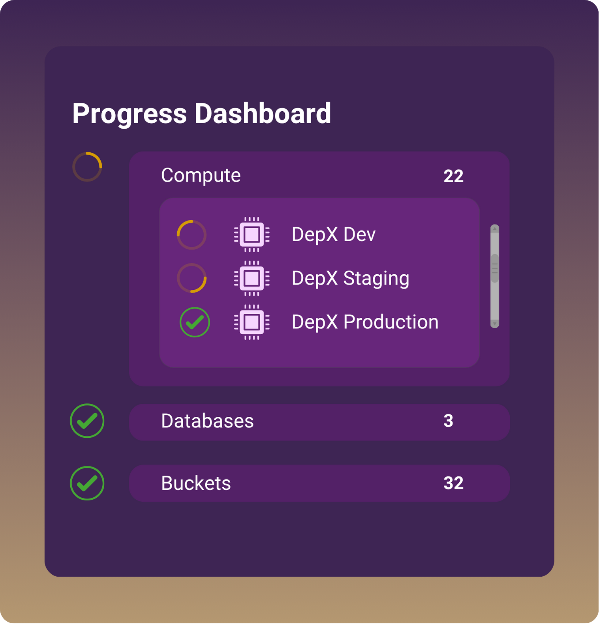Image resolution: width=599 pixels, height=624 pixels.
Task: Click the green checkmark beside Databases
Action: click(x=87, y=421)
